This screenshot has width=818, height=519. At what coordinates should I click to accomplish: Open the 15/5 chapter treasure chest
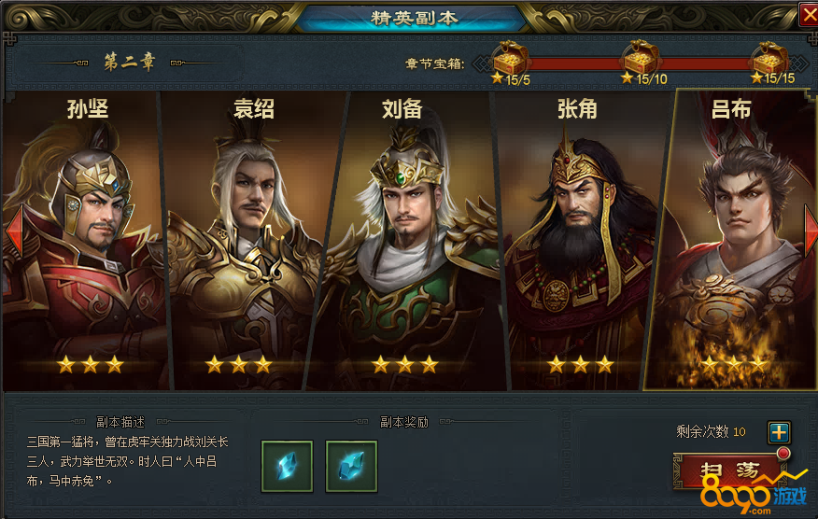coord(511,59)
